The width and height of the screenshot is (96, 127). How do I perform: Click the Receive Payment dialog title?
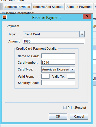pos(46,18)
